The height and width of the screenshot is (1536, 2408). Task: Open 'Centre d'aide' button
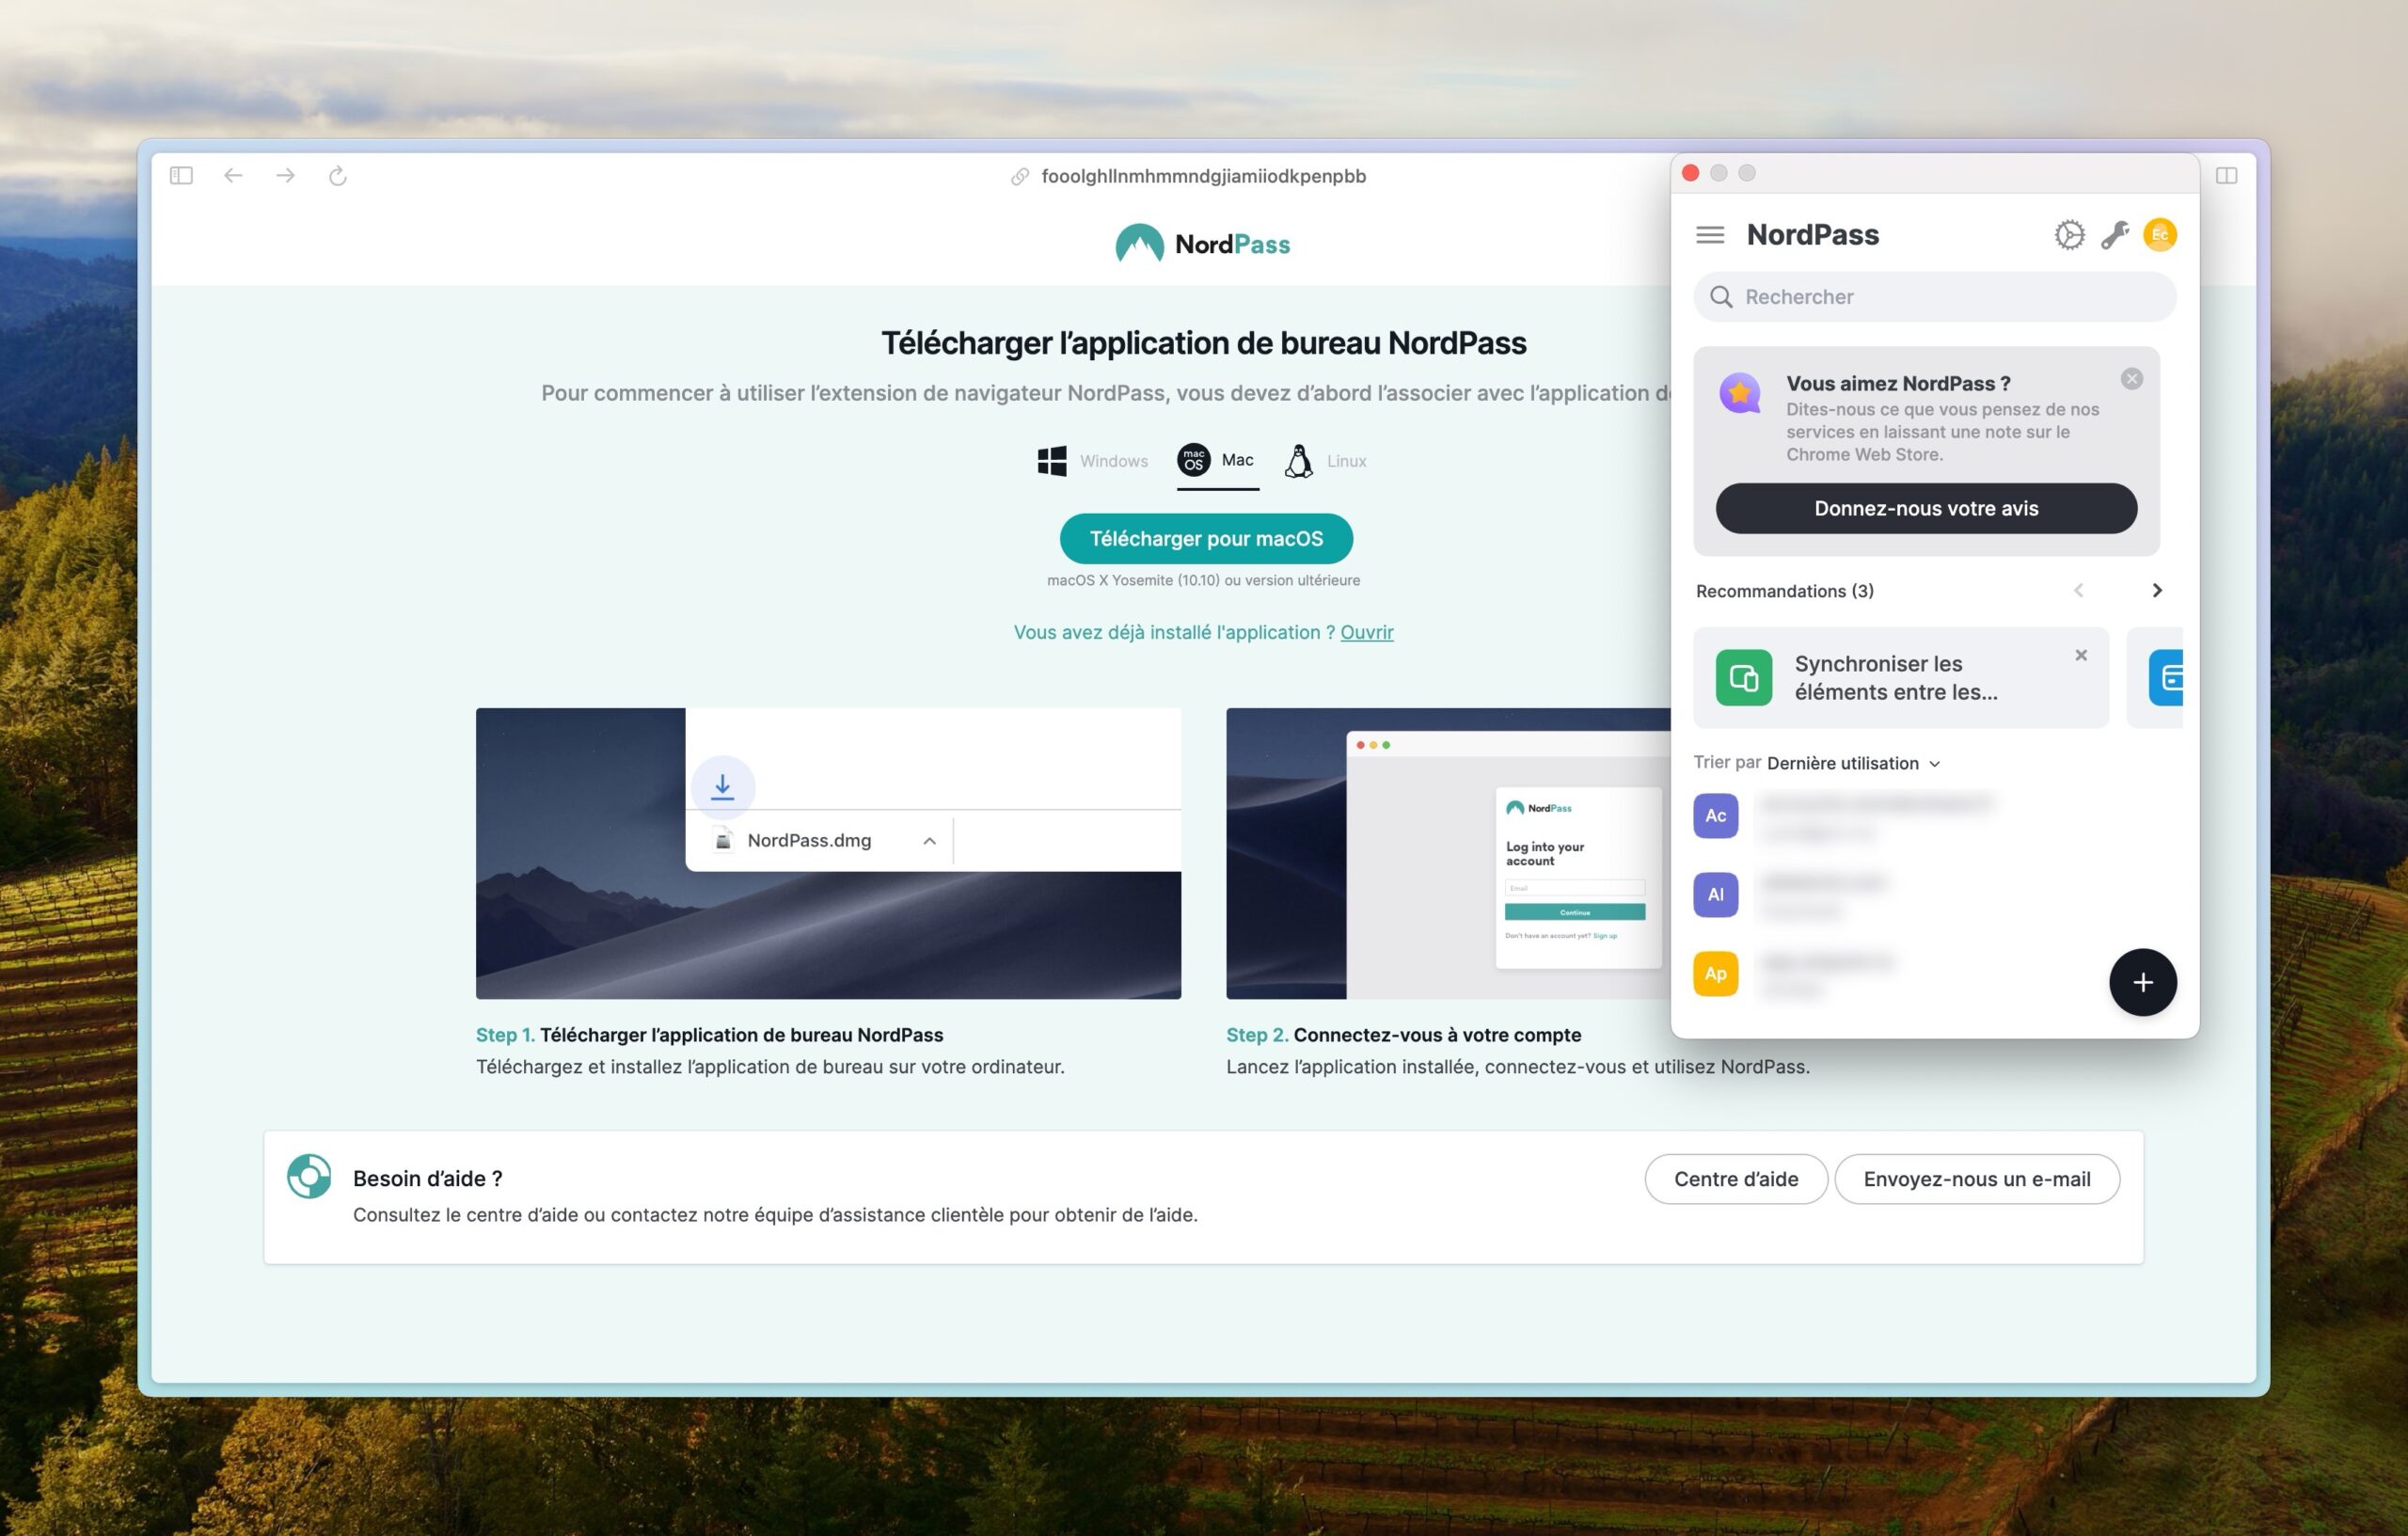[1736, 1179]
